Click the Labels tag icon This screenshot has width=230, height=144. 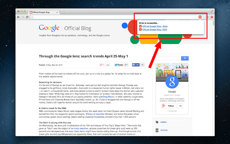(157, 122)
